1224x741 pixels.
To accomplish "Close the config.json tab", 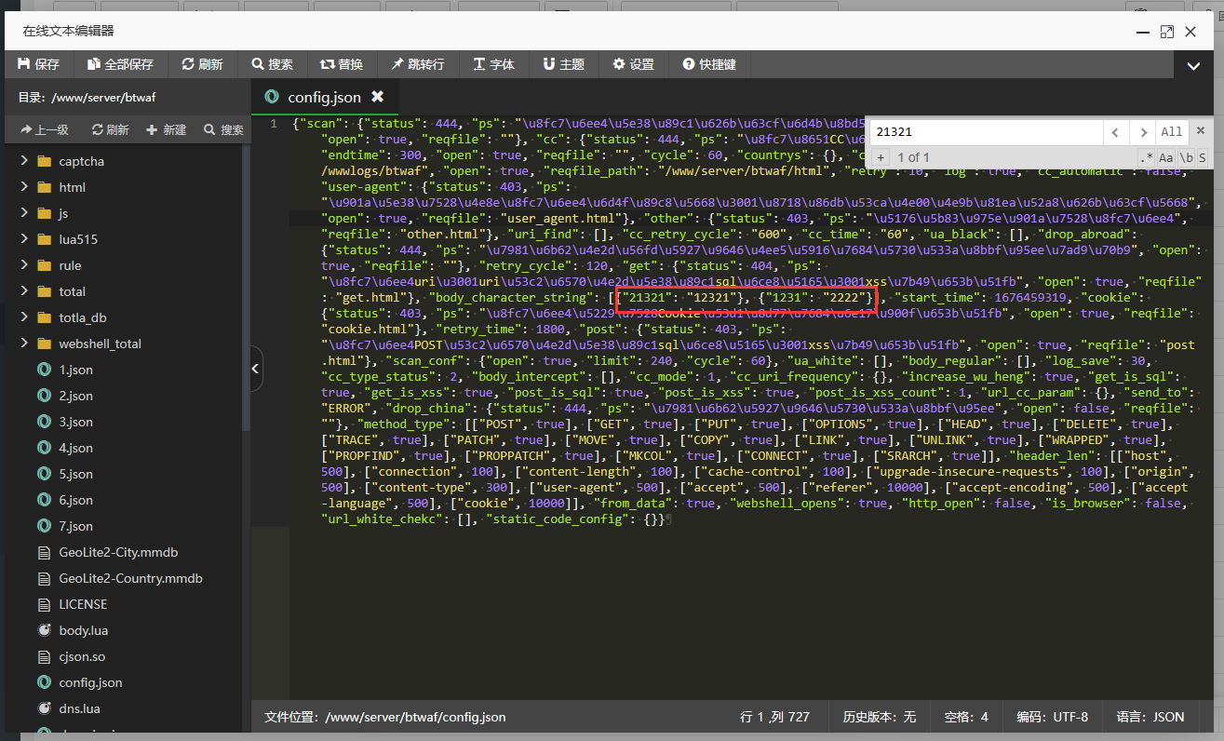I will tap(377, 96).
